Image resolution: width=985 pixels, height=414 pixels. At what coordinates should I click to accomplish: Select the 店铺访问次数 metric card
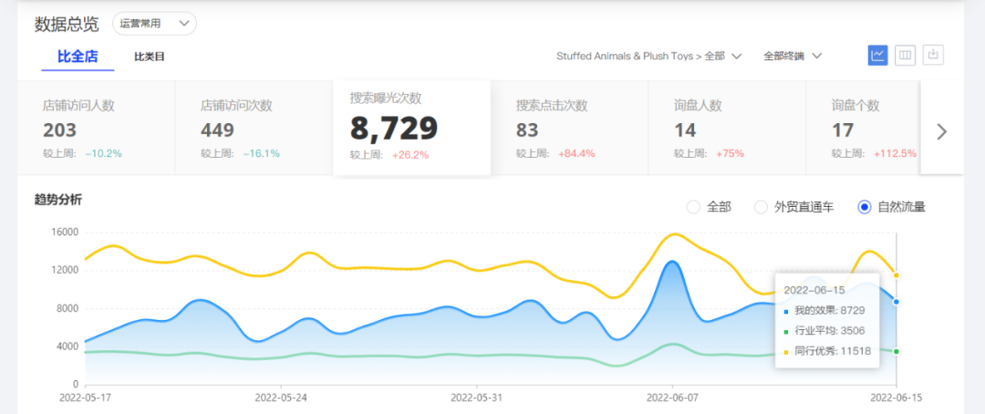point(254,128)
